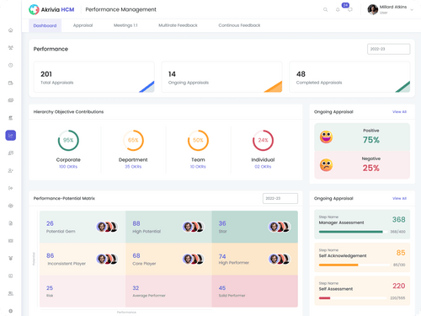Open the chat feedback icon in sidebar

pos(11,153)
